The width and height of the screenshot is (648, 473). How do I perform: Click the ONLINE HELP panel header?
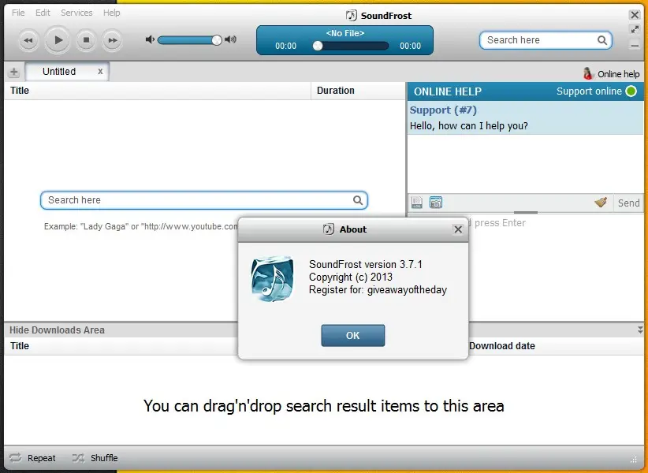coord(448,91)
